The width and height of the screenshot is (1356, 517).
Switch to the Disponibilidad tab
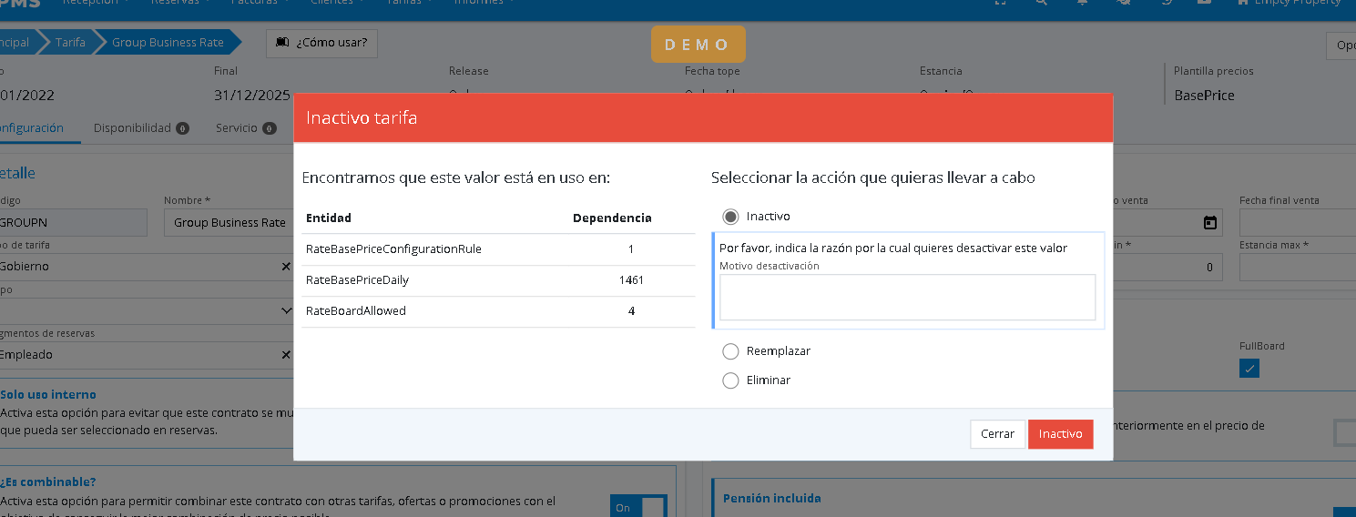point(133,128)
